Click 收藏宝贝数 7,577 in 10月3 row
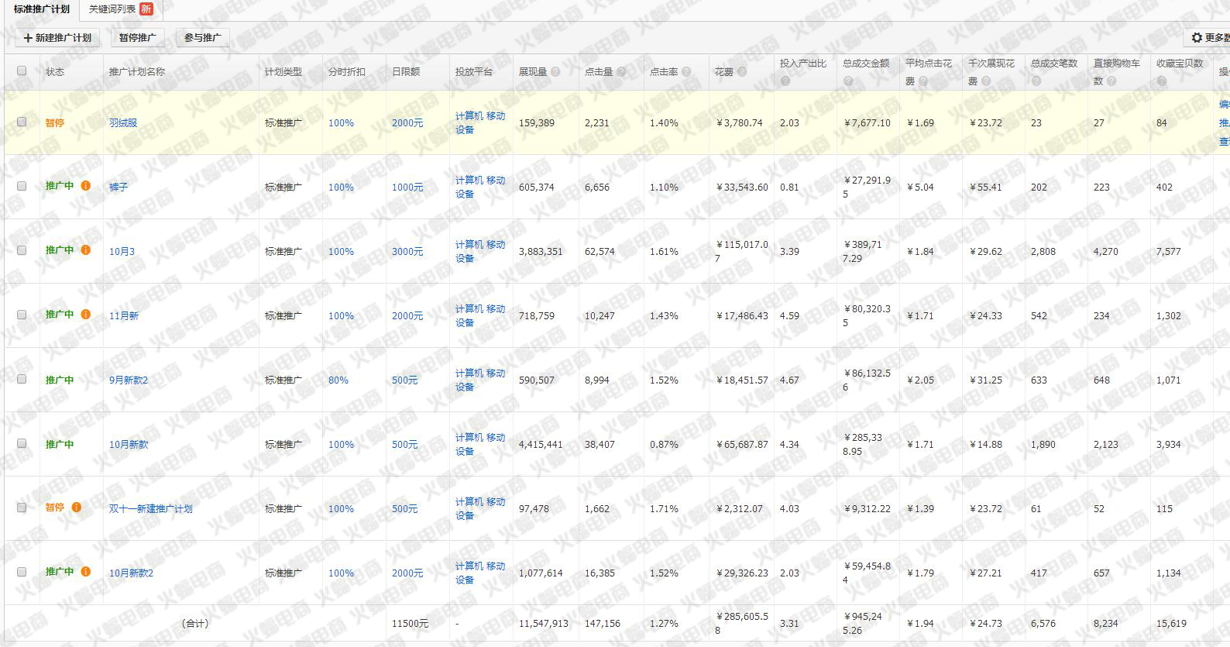 pyautogui.click(x=1169, y=252)
